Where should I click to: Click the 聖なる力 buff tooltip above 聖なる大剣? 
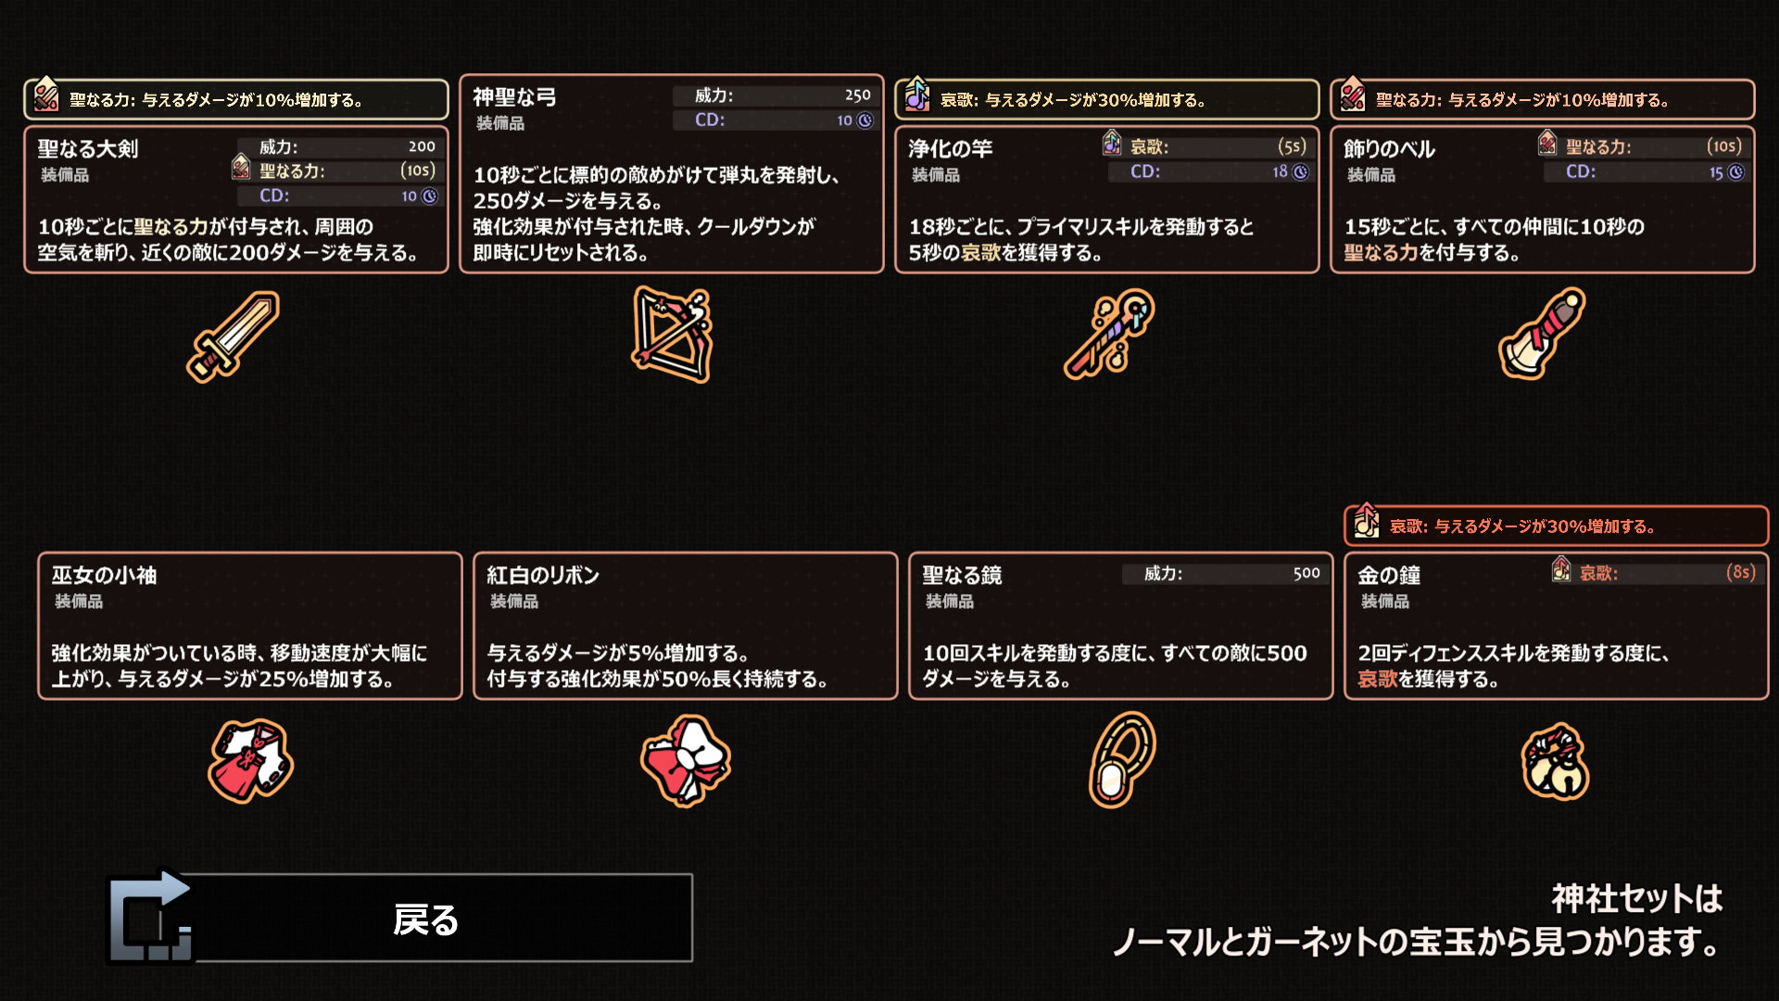(x=236, y=99)
